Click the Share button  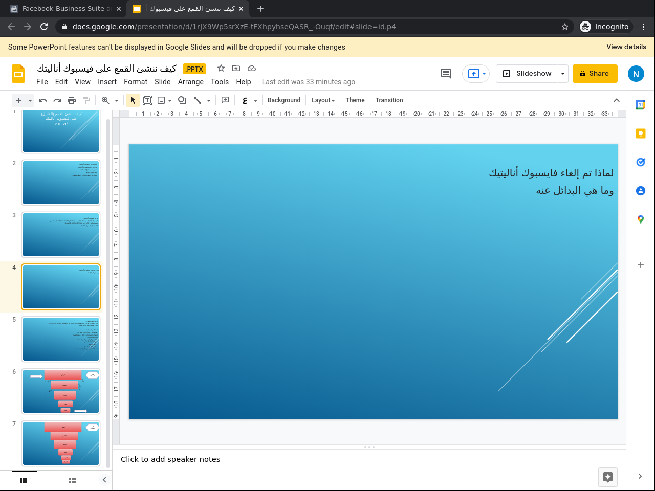tap(595, 74)
